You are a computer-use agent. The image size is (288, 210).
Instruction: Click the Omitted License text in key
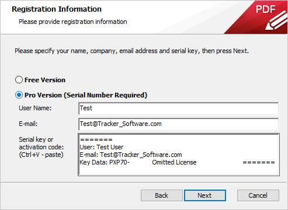pos(174,162)
